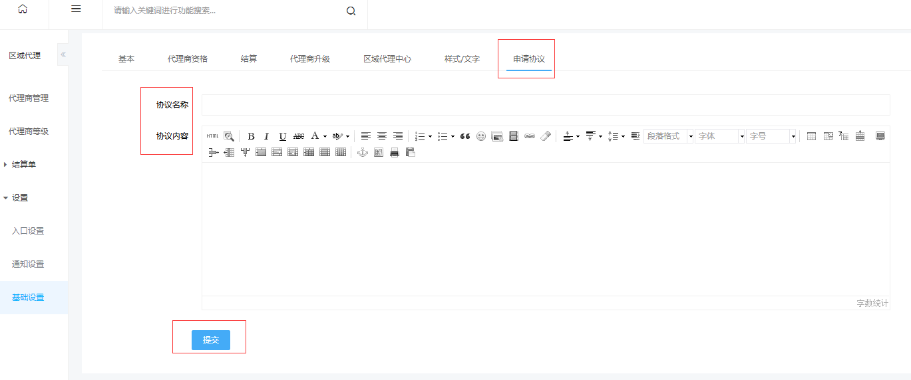This screenshot has width=911, height=380.
Task: Open the 段落格式 paragraph format dropdown
Action: tap(669, 136)
